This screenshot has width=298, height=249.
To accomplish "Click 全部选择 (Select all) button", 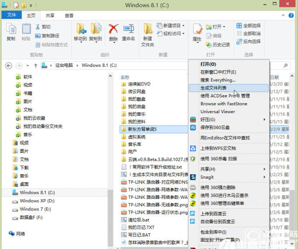I will click(248, 26).
